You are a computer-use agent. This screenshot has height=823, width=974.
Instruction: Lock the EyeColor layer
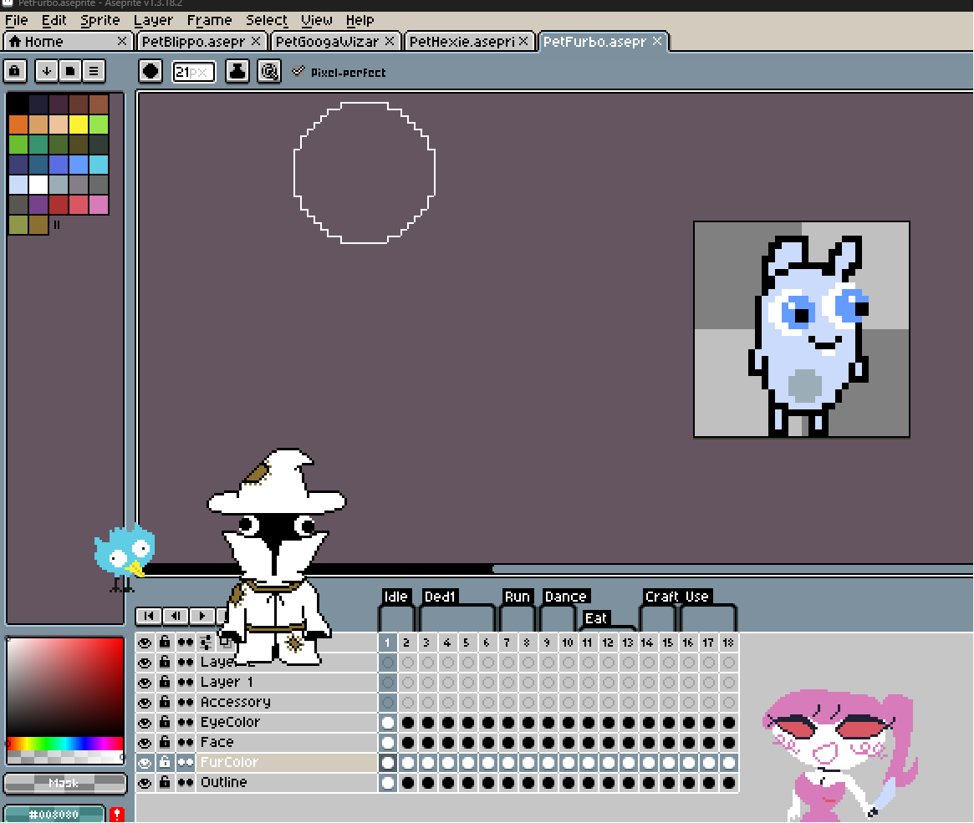tap(165, 722)
